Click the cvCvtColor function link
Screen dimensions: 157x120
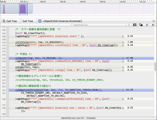point(23,42)
